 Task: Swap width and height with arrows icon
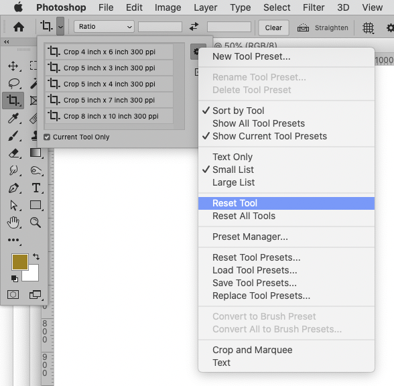(194, 26)
